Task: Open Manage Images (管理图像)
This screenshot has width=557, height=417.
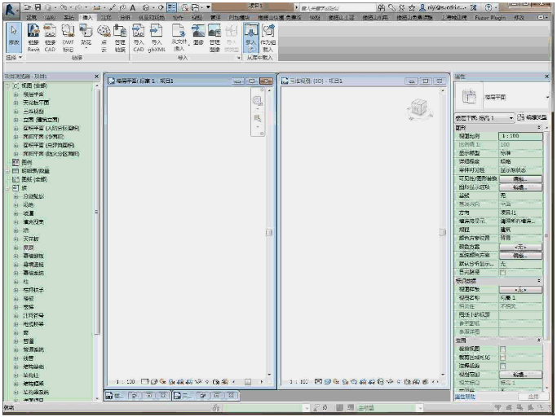Action: coord(214,38)
